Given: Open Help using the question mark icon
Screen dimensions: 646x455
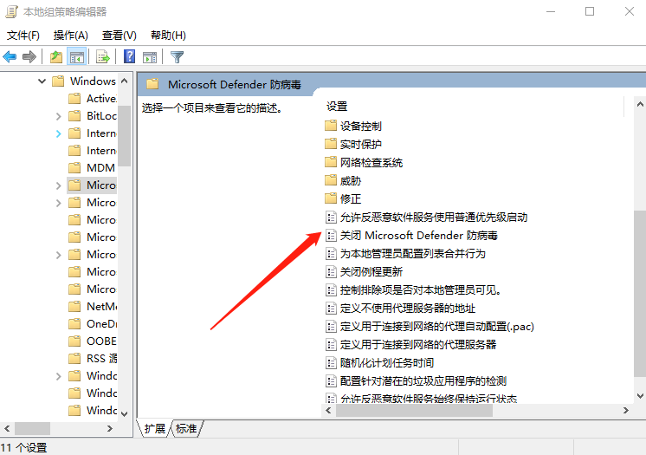Looking at the screenshot, I should click(129, 57).
